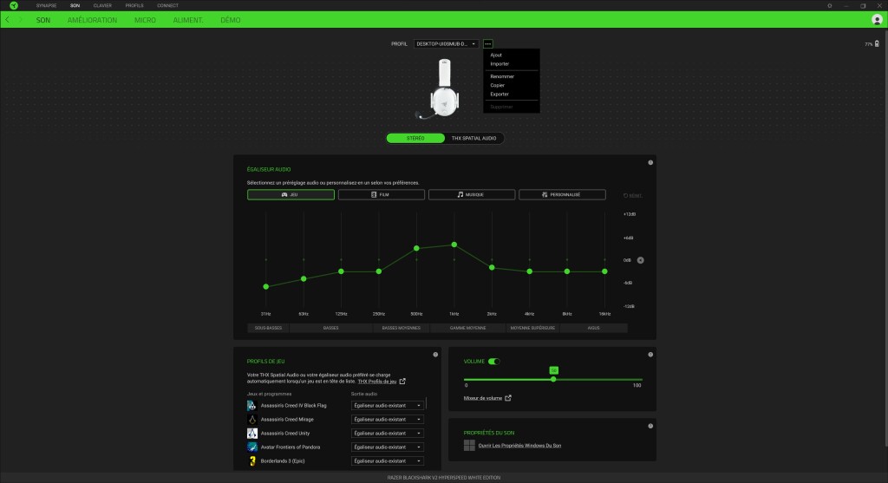Toggle the Volume switch

tap(493, 362)
